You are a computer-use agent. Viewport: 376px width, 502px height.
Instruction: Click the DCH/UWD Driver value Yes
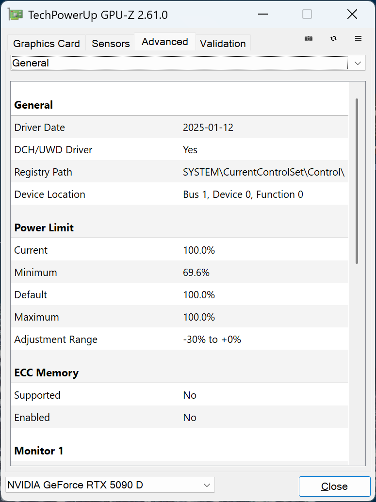(190, 149)
